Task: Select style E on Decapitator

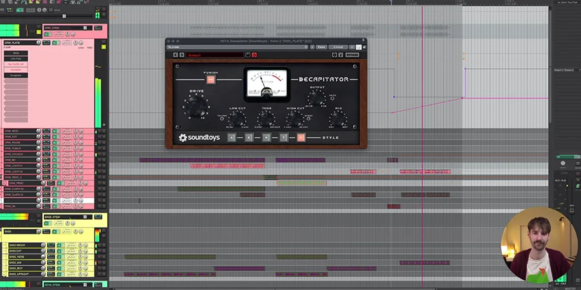Action: click(x=249, y=138)
